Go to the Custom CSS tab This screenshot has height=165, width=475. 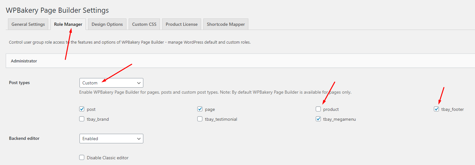pos(144,24)
